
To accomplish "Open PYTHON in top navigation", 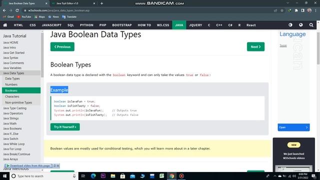I will [86, 25].
